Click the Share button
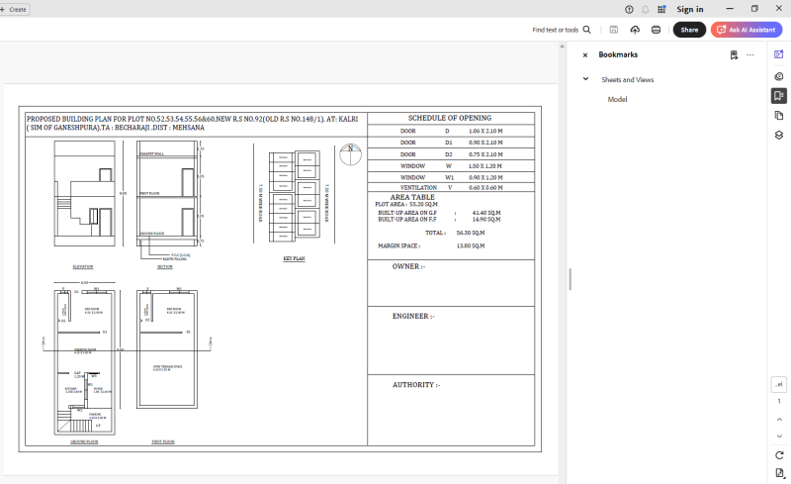This screenshot has height=484, width=791. pyautogui.click(x=689, y=30)
